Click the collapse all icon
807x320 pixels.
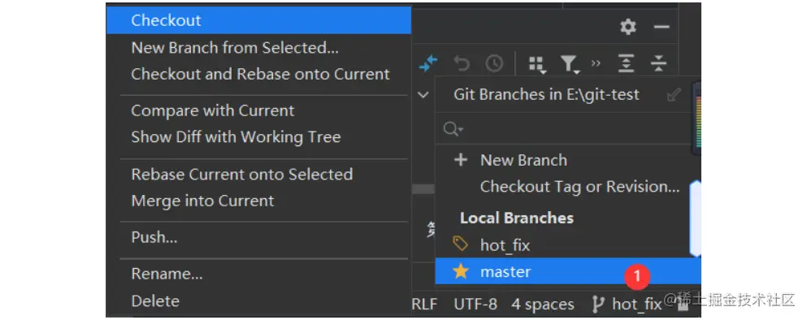658,64
